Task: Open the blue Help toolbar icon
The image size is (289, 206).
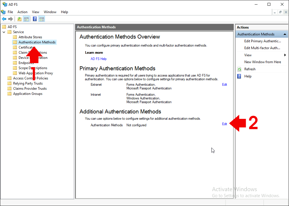Action: click(35, 19)
